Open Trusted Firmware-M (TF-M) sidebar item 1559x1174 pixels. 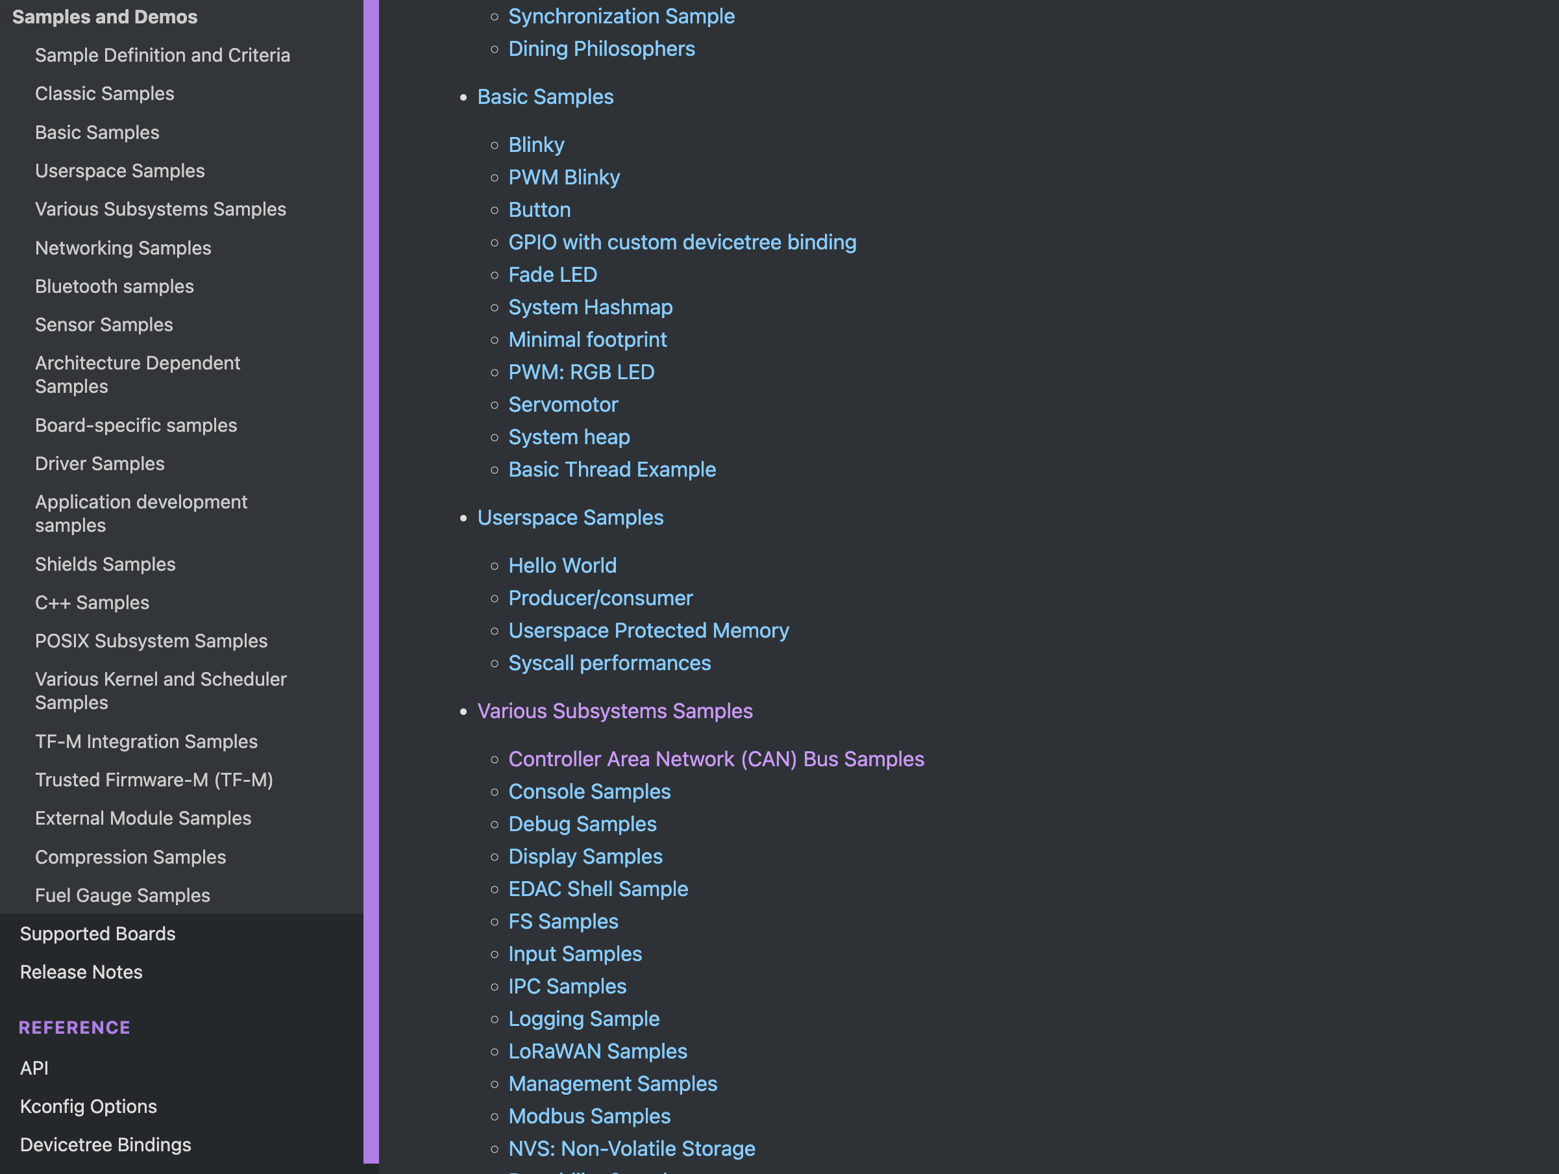[154, 780]
